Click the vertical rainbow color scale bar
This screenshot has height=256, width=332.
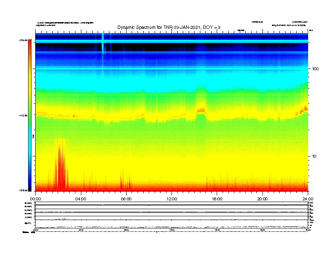[30, 115]
